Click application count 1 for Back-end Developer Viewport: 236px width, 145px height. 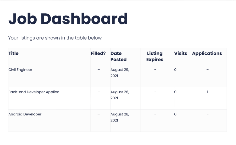pos(207,92)
